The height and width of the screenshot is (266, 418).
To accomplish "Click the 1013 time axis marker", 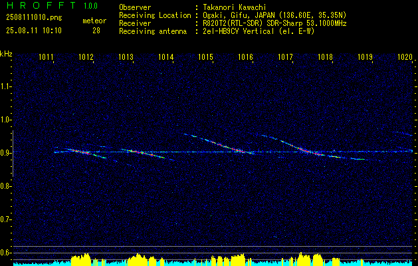I will click(x=126, y=57).
